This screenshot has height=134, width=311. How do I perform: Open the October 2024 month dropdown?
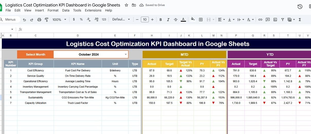point(126,54)
